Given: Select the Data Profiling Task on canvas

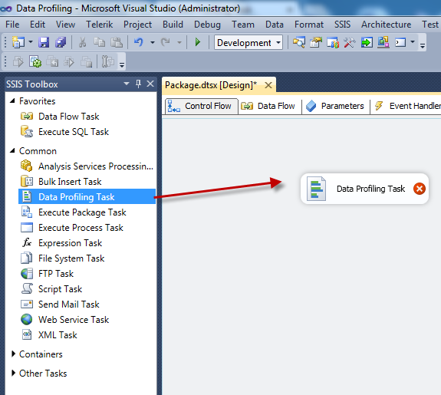Looking at the screenshot, I should click(x=364, y=189).
